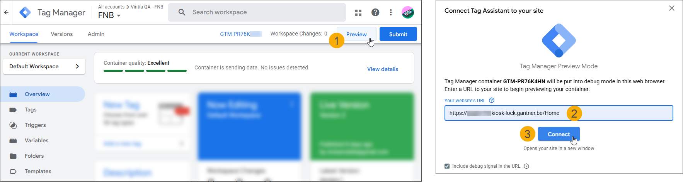683x182 pixels.
Task: Click the user account avatar
Action: [408, 12]
